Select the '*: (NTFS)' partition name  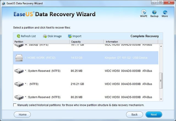click(32, 84)
